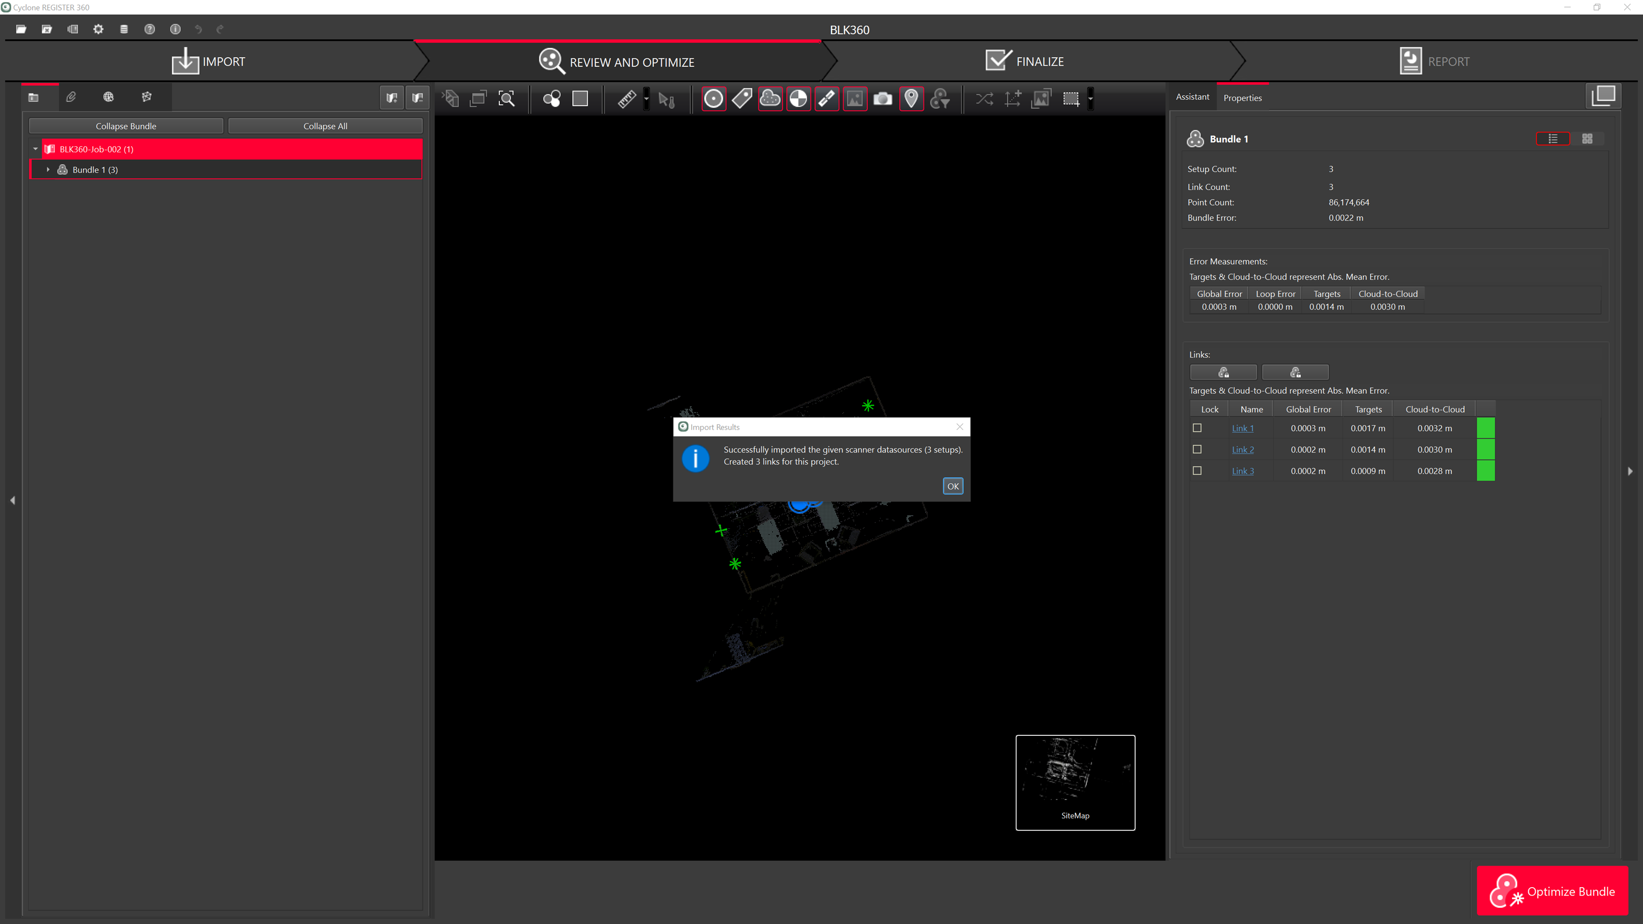Viewport: 1643px width, 924px height.
Task: Open the Link 3 hyperlink
Action: 1242,471
